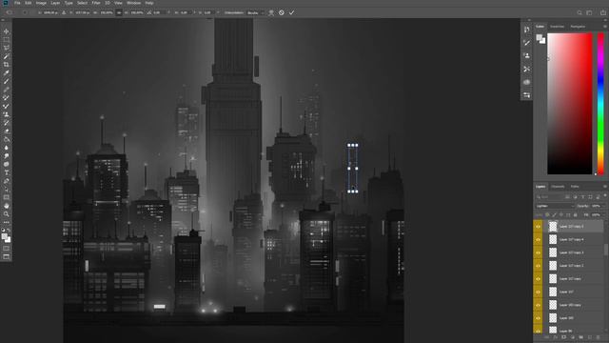Create a new layer from the Layers footer
609x343 pixels.
pos(590,337)
